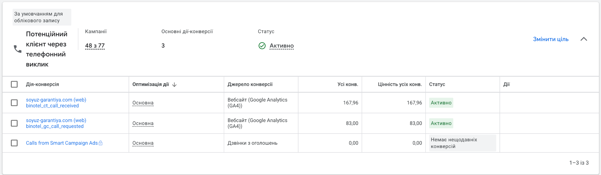The image size is (601, 175).
Task: Click the phone call goal icon
Action: tap(18, 49)
